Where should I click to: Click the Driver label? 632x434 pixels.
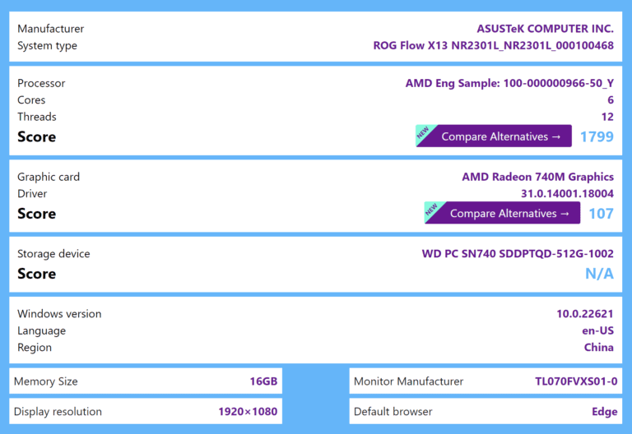32,194
